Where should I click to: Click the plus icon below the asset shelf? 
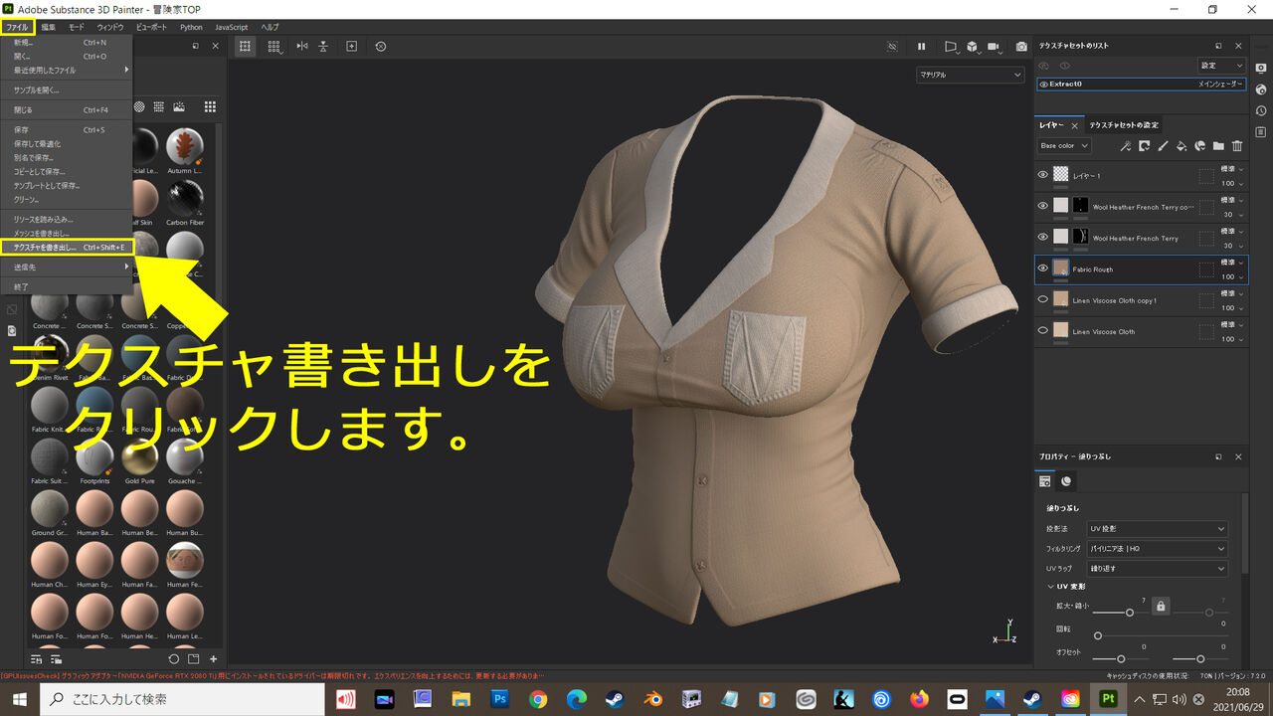pos(213,658)
